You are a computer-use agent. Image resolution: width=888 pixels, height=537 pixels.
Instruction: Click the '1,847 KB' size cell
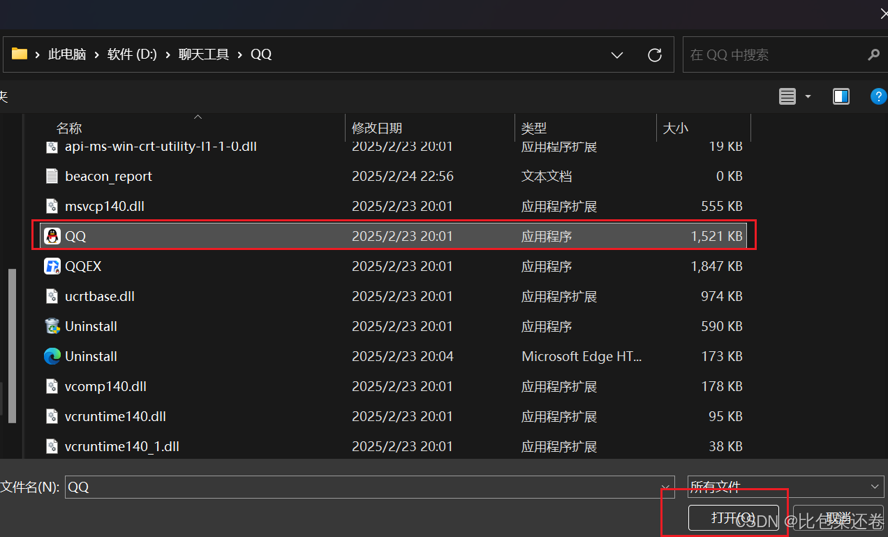(x=716, y=266)
